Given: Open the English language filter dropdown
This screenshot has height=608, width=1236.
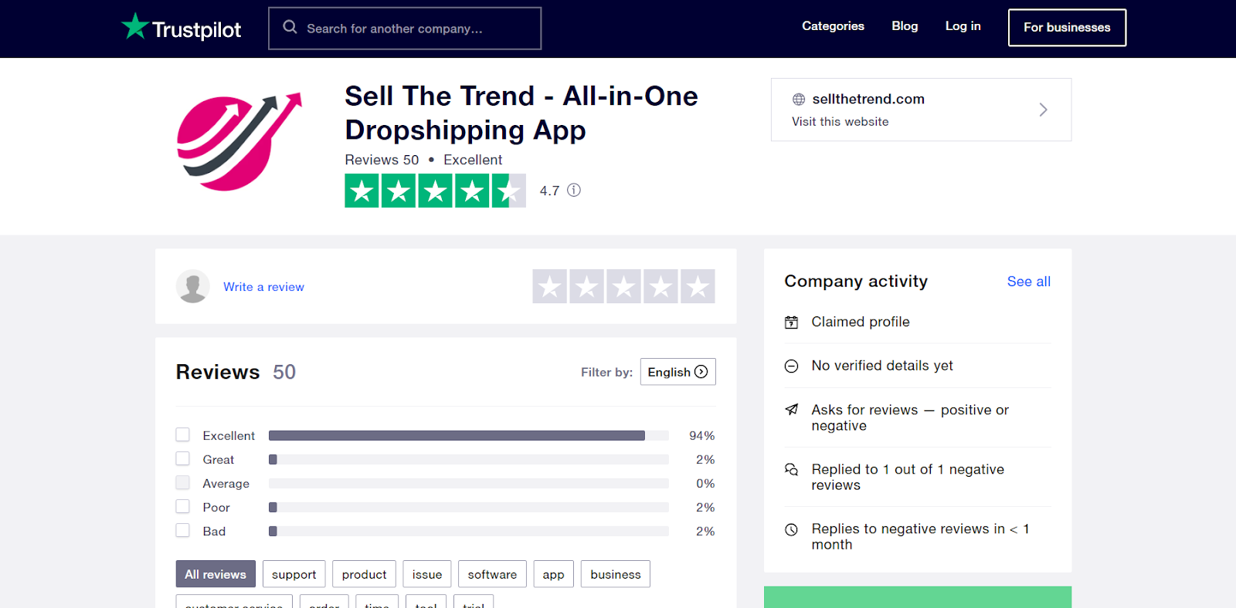Looking at the screenshot, I should (x=678, y=372).
